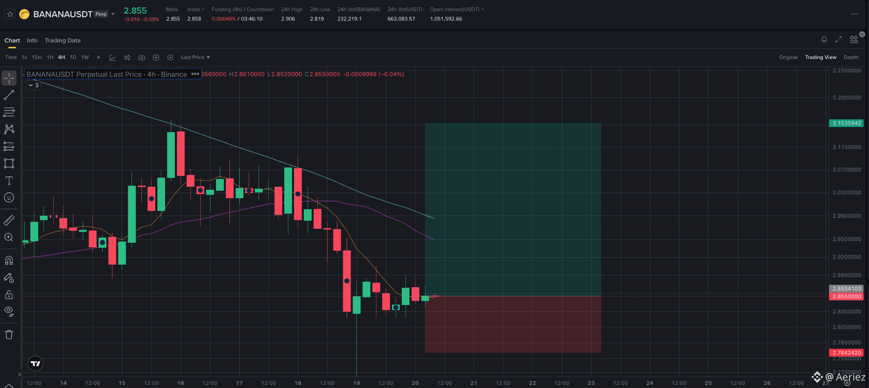This screenshot has width=869, height=388.
Task: Click the 2.8550000 current price label
Action: click(x=847, y=297)
